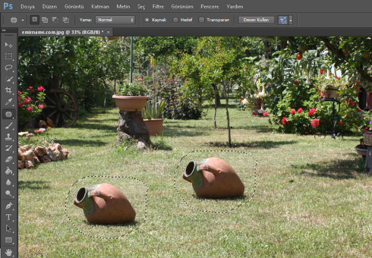Choose Intersect with Selection mode icon
The height and width of the screenshot is (258, 372).
66,20
